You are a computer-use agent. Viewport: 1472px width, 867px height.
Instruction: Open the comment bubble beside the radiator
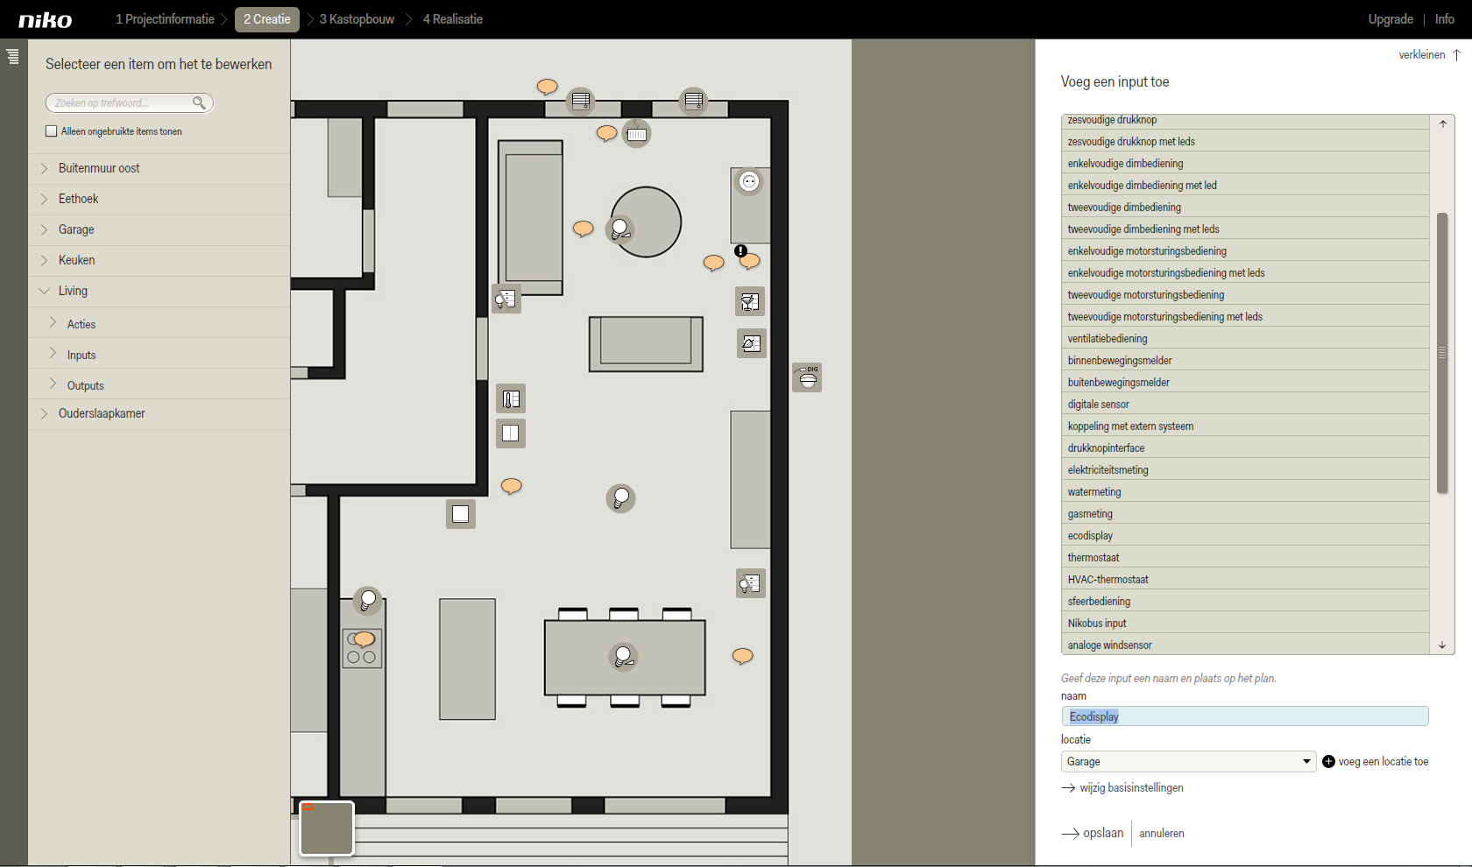click(x=606, y=133)
